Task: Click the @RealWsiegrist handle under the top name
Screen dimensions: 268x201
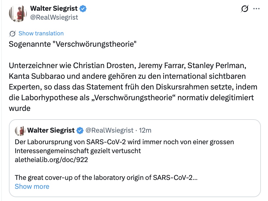Action: coord(54,17)
